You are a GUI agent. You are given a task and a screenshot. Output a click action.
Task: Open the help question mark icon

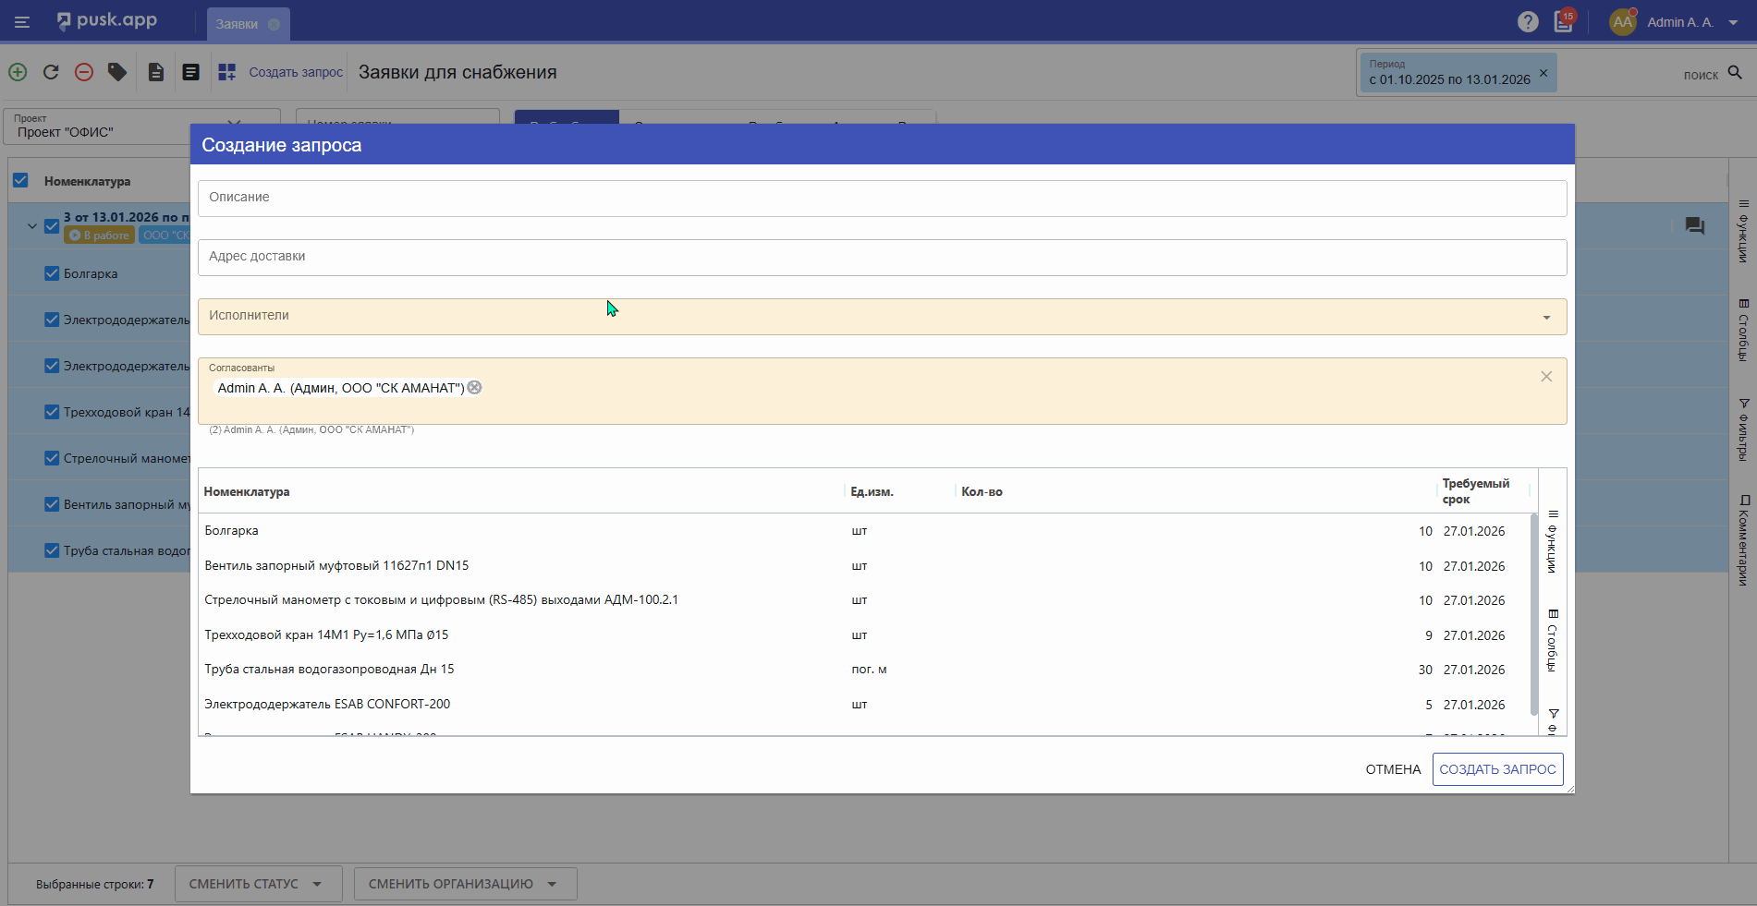tap(1528, 22)
